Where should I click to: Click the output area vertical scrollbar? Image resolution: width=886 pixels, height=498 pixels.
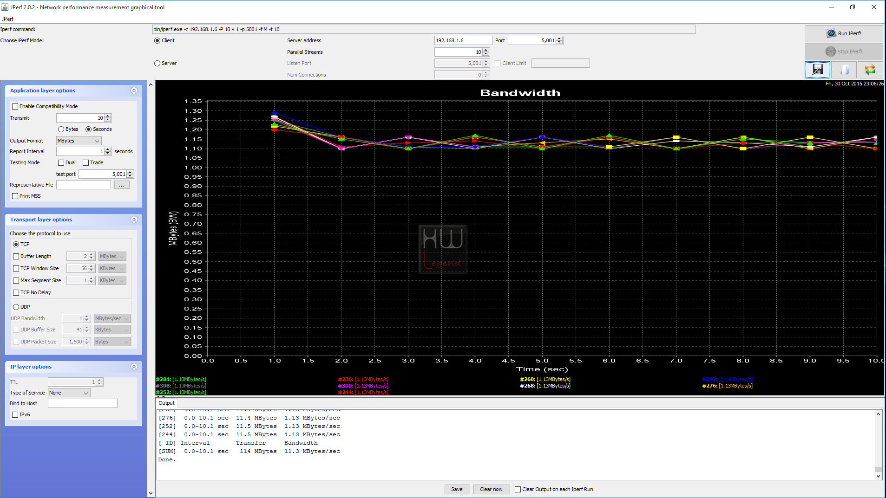(878, 445)
